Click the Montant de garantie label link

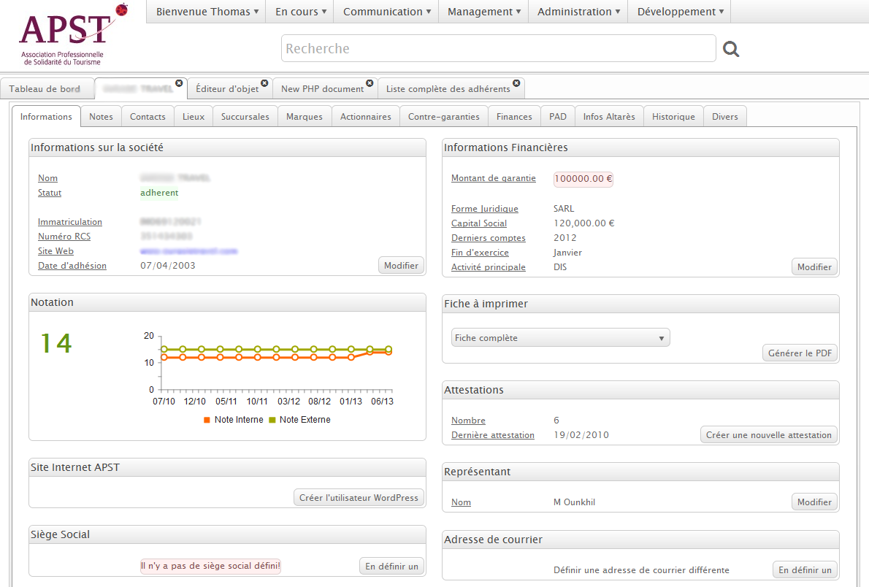coord(494,178)
